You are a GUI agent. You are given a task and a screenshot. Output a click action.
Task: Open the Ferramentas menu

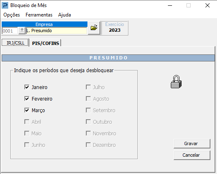39,15
